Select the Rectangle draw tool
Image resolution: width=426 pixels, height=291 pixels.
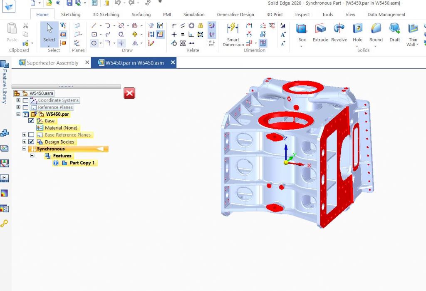pos(94,34)
